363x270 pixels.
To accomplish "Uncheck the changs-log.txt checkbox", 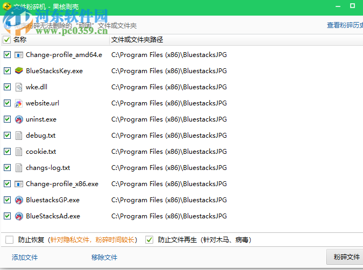I will [7, 167].
